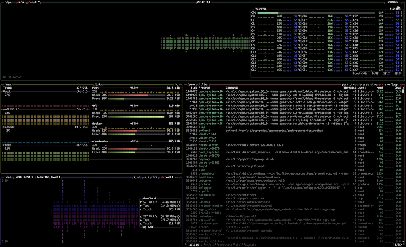Click the MemB column header
This screenshot has width=406, height=247.
pyautogui.click(x=380, y=88)
